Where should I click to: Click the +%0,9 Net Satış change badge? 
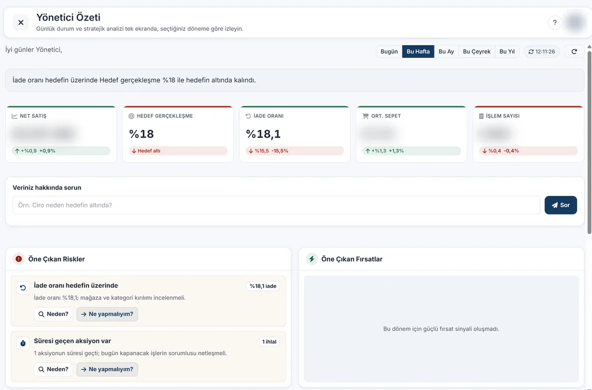61,151
